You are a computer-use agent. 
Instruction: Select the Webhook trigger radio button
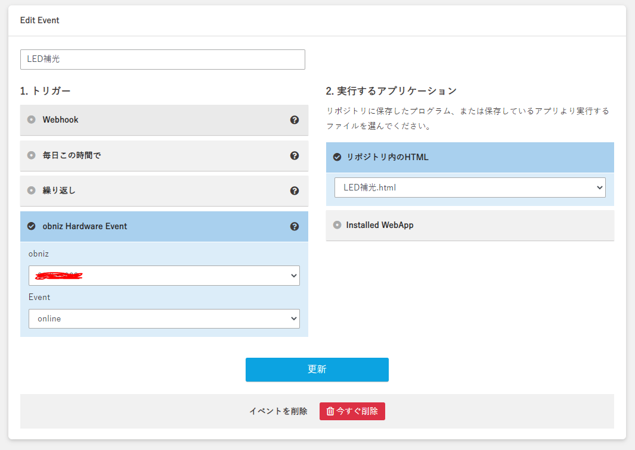click(x=32, y=120)
